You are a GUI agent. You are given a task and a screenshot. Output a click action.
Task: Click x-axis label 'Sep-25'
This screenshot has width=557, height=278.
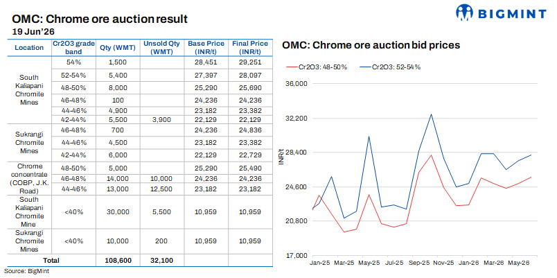420,263
